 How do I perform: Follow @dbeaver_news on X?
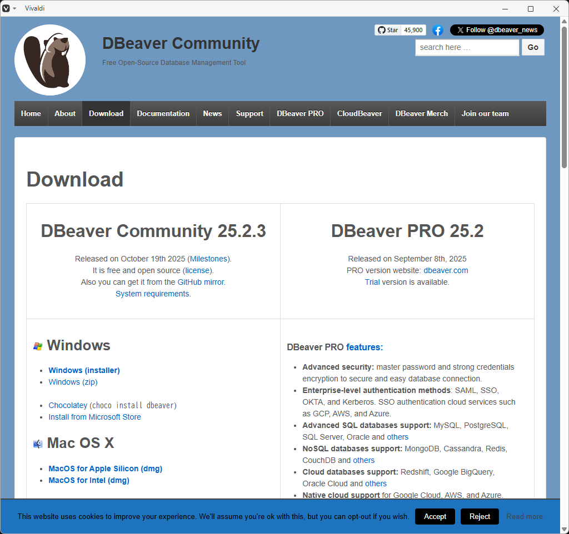497,30
